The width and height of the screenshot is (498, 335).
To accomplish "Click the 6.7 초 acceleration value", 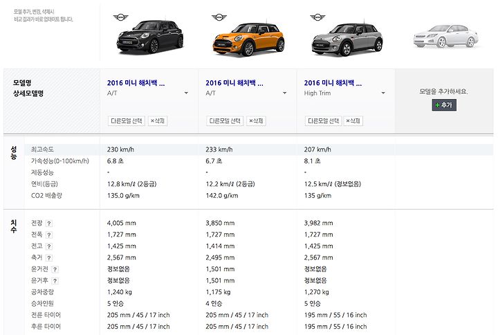I will point(214,161).
